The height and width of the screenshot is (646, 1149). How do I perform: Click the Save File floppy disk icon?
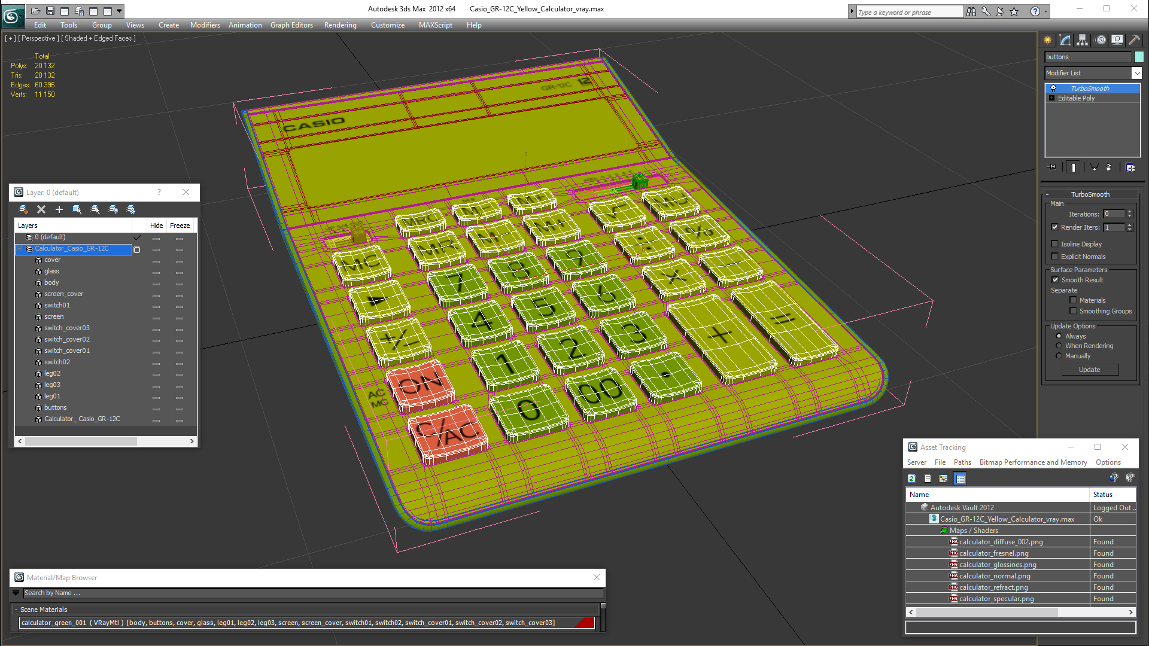click(x=50, y=11)
